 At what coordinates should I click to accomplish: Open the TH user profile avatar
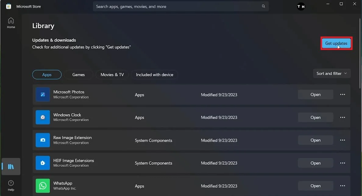[301, 6]
